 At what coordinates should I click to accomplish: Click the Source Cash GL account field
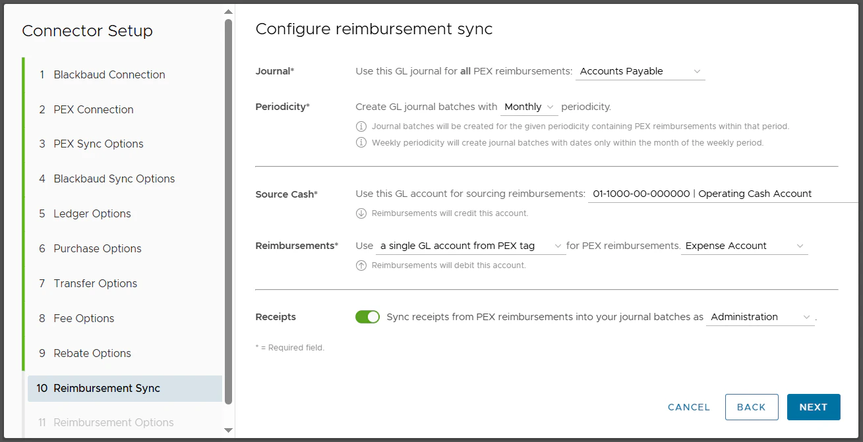coord(723,194)
